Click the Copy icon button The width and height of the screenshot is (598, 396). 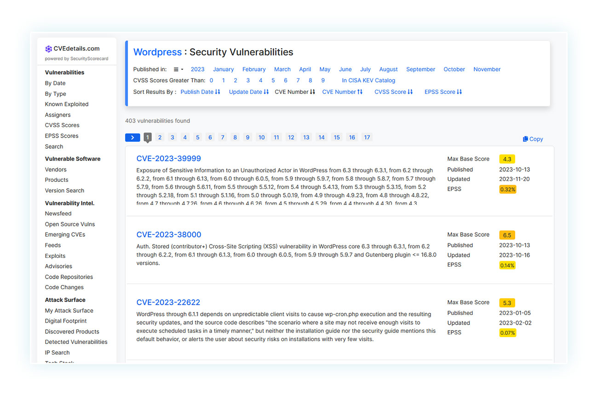(x=533, y=139)
